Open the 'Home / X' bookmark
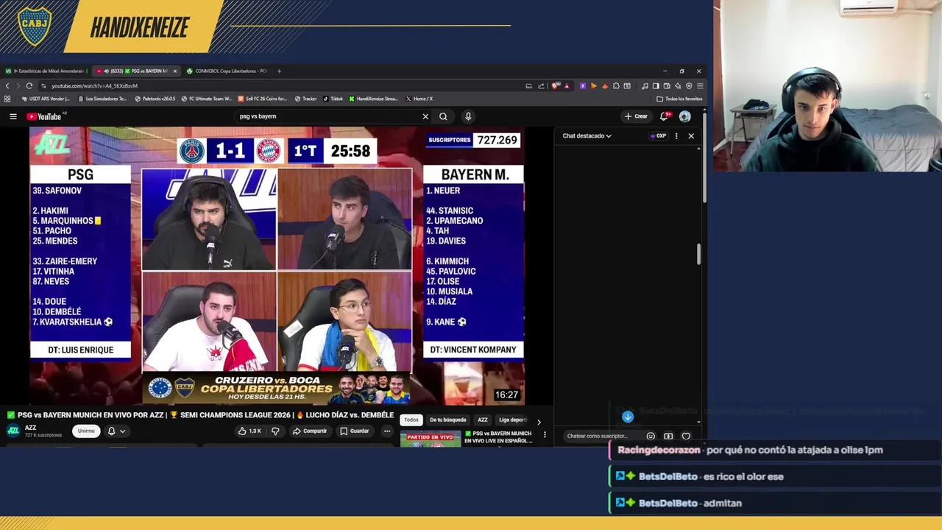 419,99
